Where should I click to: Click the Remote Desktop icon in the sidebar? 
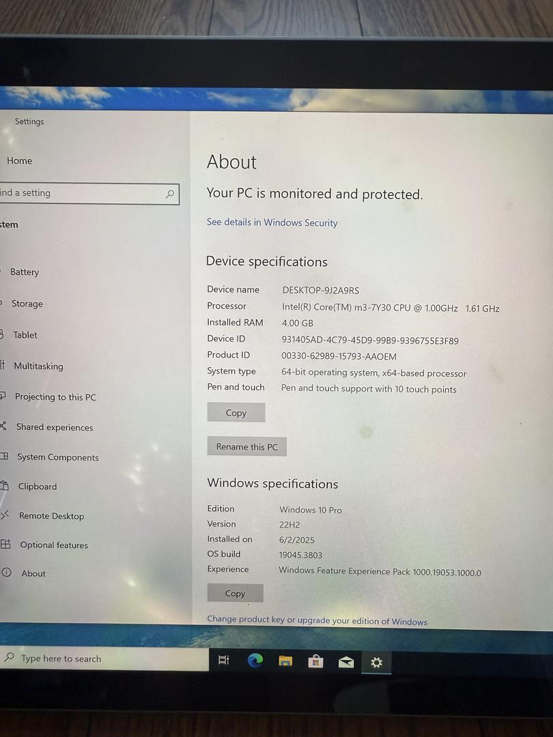coord(5,515)
